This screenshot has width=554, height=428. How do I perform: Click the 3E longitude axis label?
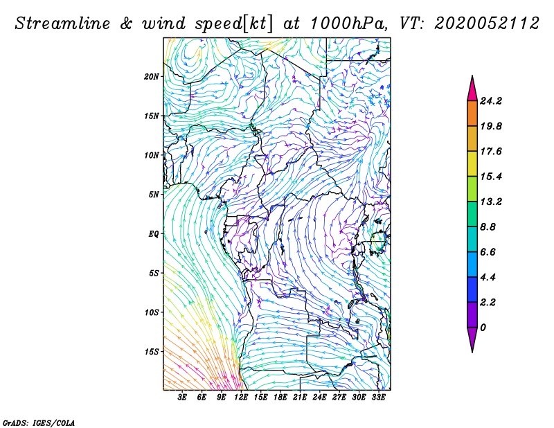pos(183,398)
